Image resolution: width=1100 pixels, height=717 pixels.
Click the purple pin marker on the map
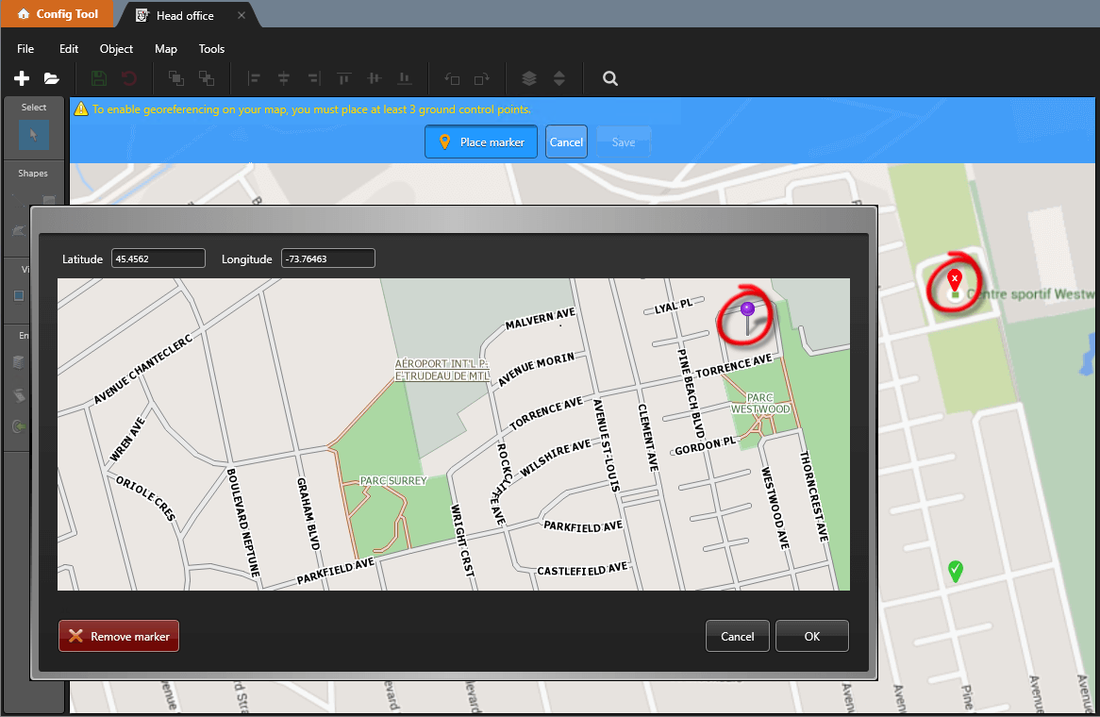coord(747,309)
